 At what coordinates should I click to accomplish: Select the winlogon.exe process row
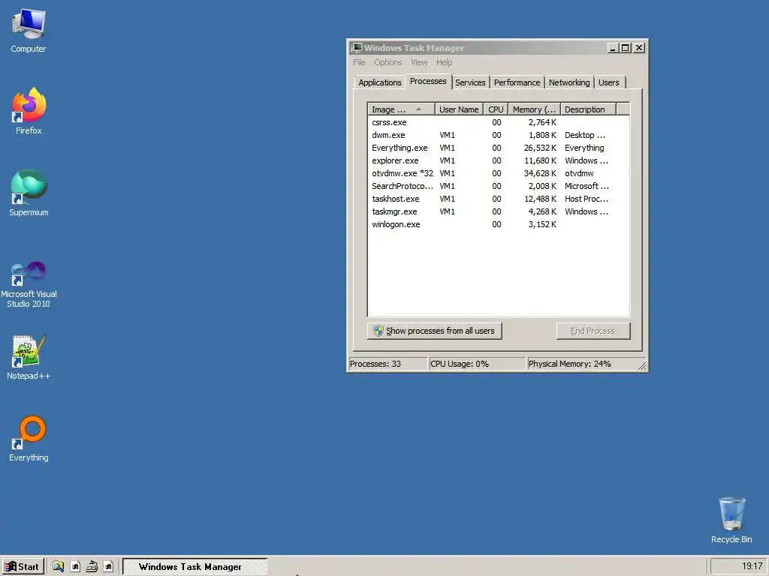(499, 224)
